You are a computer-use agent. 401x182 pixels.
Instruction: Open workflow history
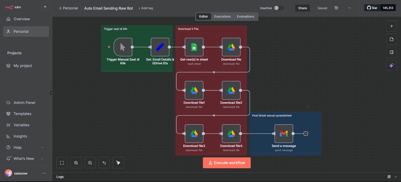[336, 8]
